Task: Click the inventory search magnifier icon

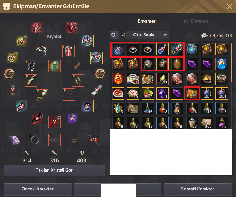Action: tap(114, 35)
